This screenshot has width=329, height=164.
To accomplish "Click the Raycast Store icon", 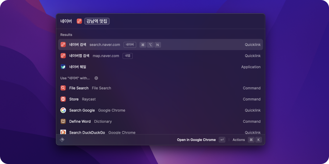I will coord(63,99).
